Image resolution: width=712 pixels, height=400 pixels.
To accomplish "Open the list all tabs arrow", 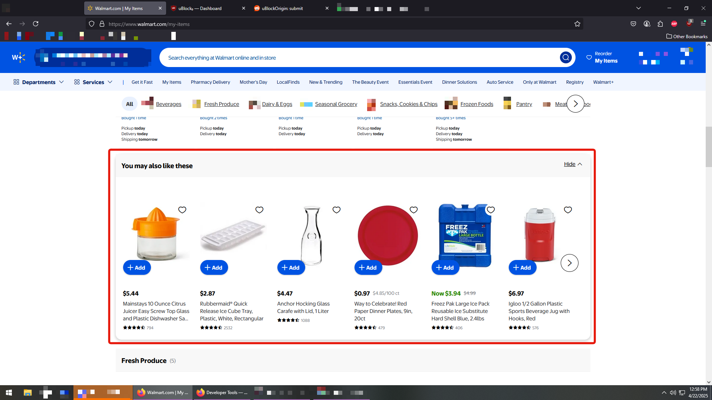I will [639, 8].
